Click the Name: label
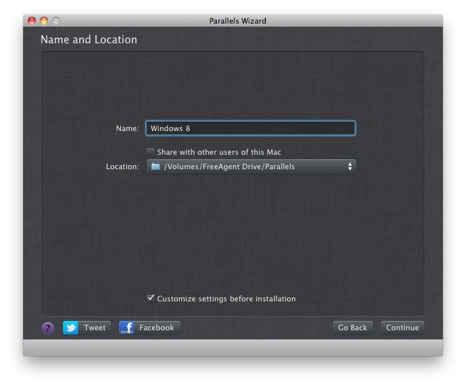The image size is (466, 388). 128,129
